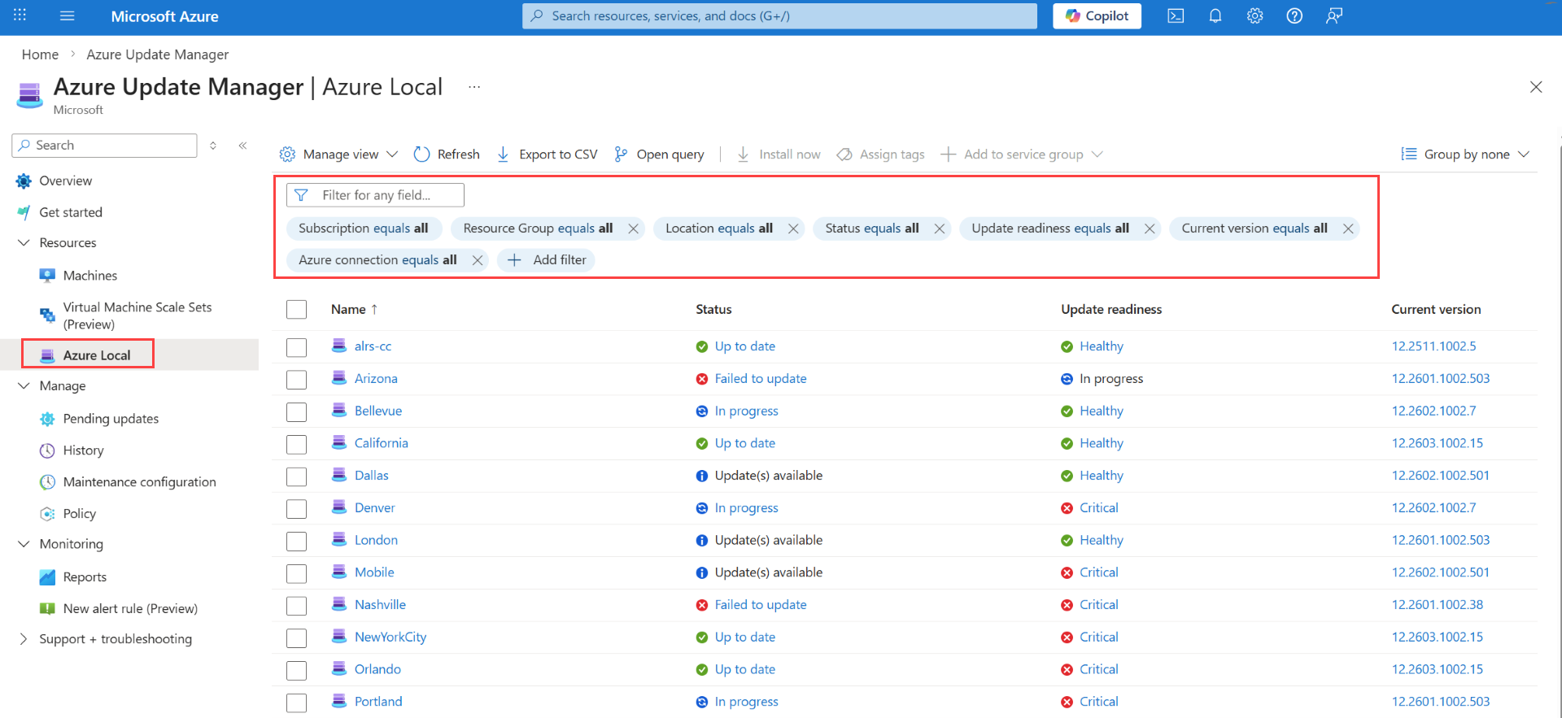This screenshot has width=1562, height=718.
Task: Select the Arizona row checkbox
Action: click(297, 380)
